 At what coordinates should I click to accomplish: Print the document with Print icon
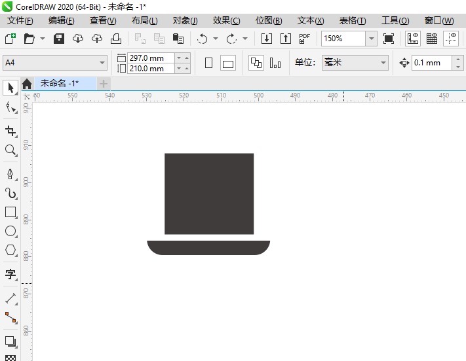[x=116, y=39]
